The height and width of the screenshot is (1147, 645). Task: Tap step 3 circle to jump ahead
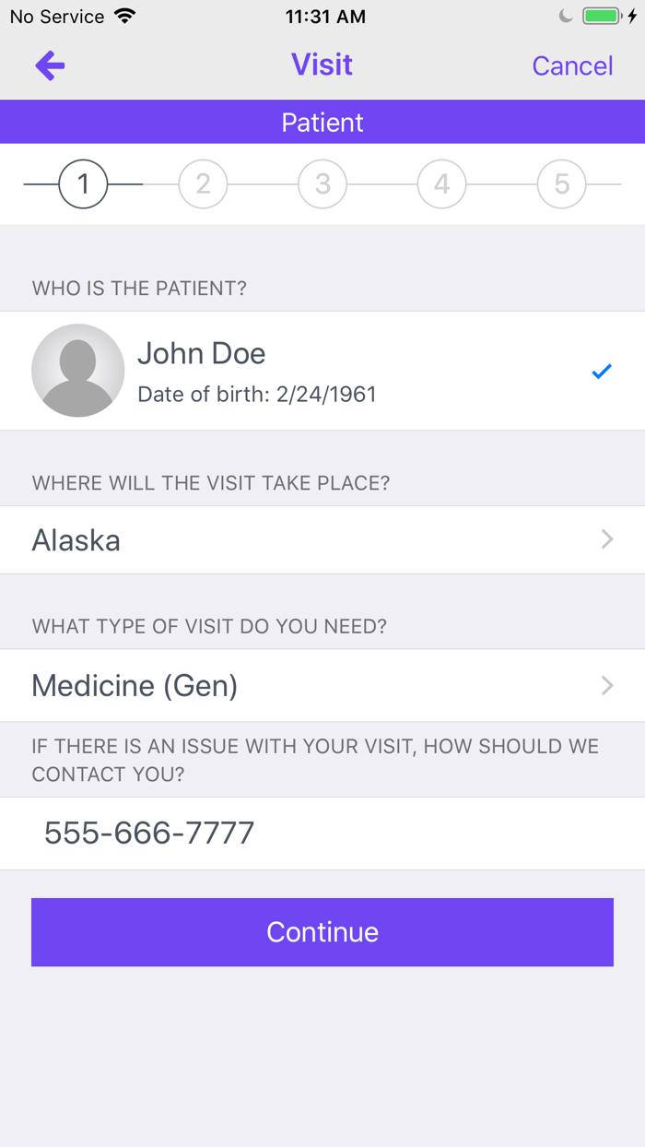(x=322, y=183)
